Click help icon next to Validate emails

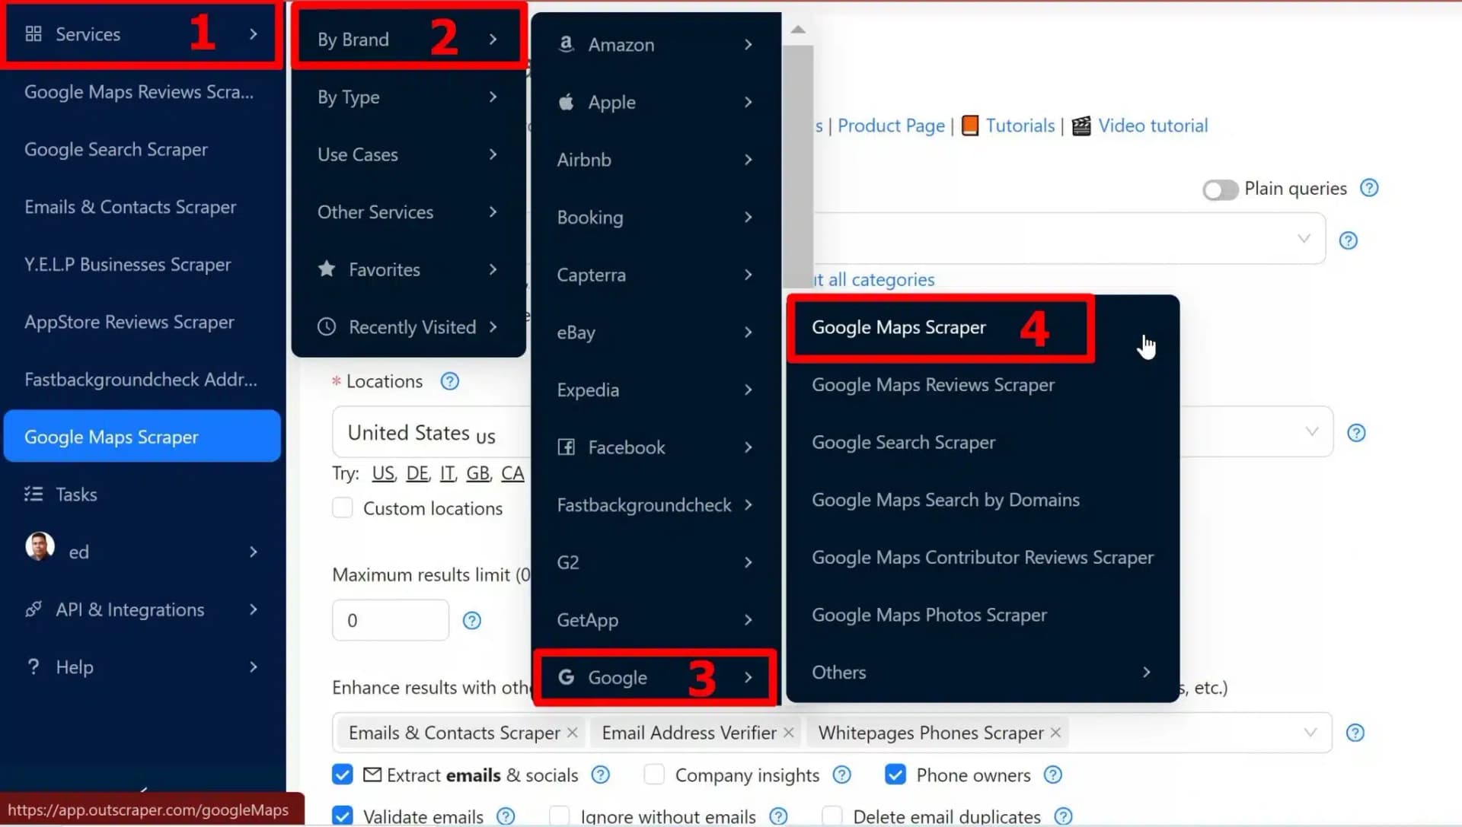pyautogui.click(x=506, y=816)
